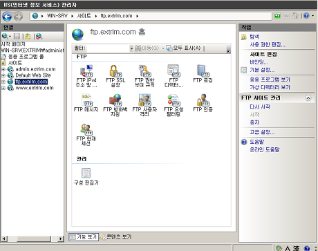Viewport: 318px width, 251px height.
Task: Expand the ftp.extrim.com tree node
Action: pos(3,82)
